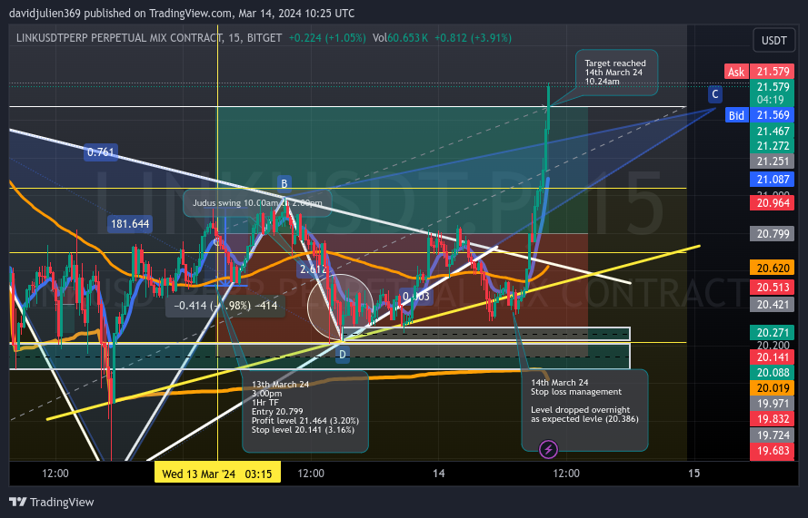808x518 pixels.
Task: Select the D point marker
Action: pos(342,355)
